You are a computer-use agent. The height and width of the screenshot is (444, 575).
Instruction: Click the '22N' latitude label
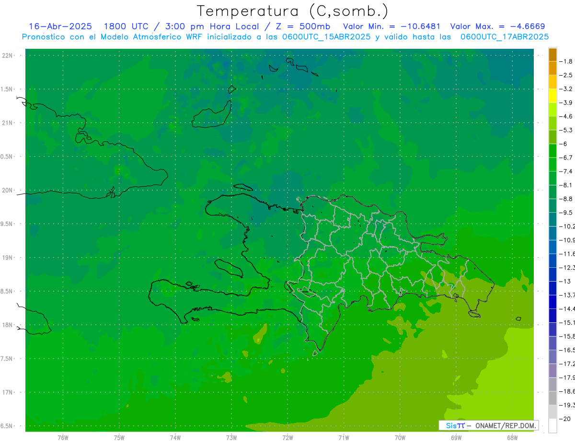click(x=8, y=55)
